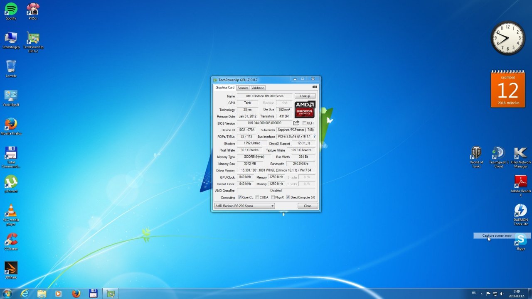Click the 240.0 GB/s bandwidth value

[x=301, y=164]
